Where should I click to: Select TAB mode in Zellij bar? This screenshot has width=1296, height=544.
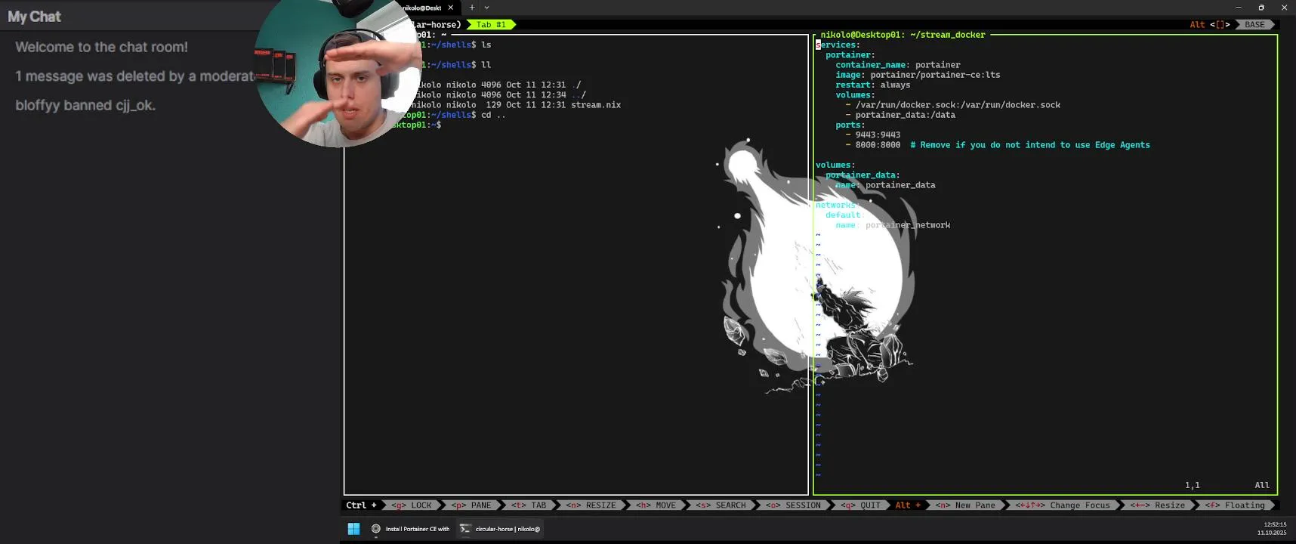pos(529,505)
